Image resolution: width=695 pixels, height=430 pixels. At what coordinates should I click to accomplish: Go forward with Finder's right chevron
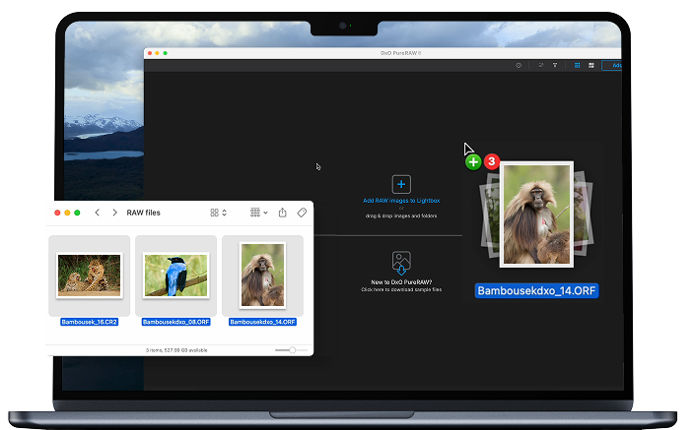click(114, 213)
